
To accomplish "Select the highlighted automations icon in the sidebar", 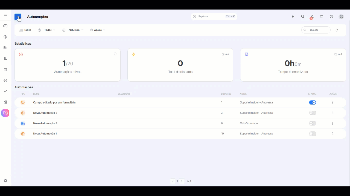I will click(5, 113).
